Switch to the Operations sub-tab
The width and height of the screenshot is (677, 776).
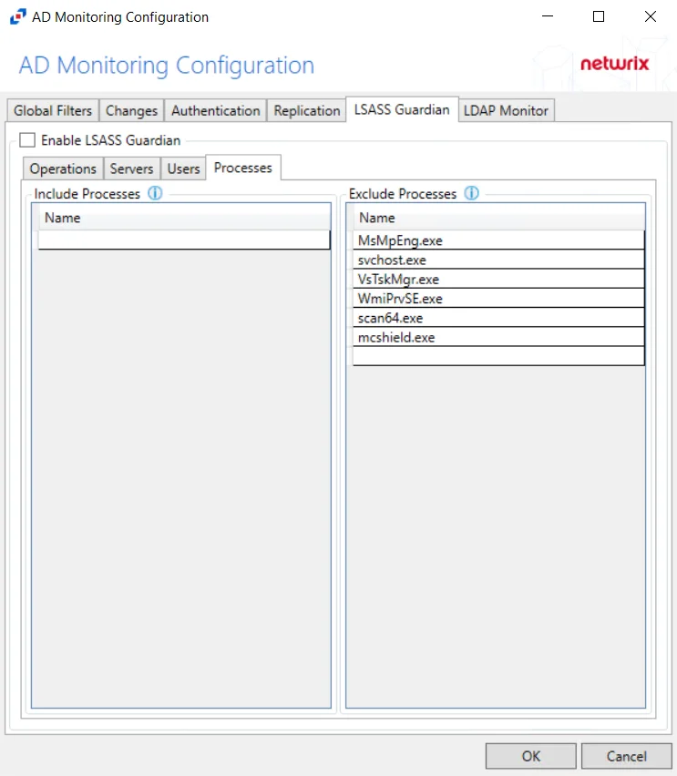(63, 168)
